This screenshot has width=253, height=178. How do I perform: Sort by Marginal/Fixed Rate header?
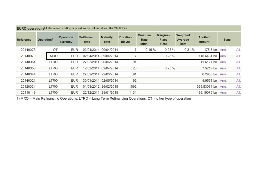[x=166, y=39]
